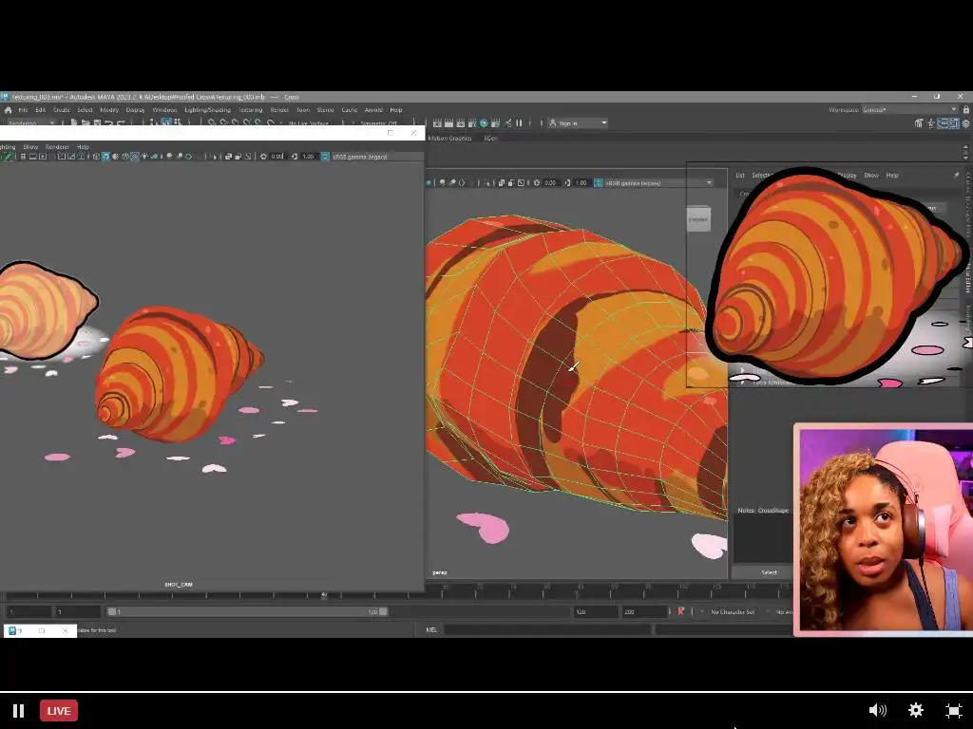The width and height of the screenshot is (973, 729).
Task: Open persp viewport sRGB gamma dropdown arrow
Action: coord(709,183)
